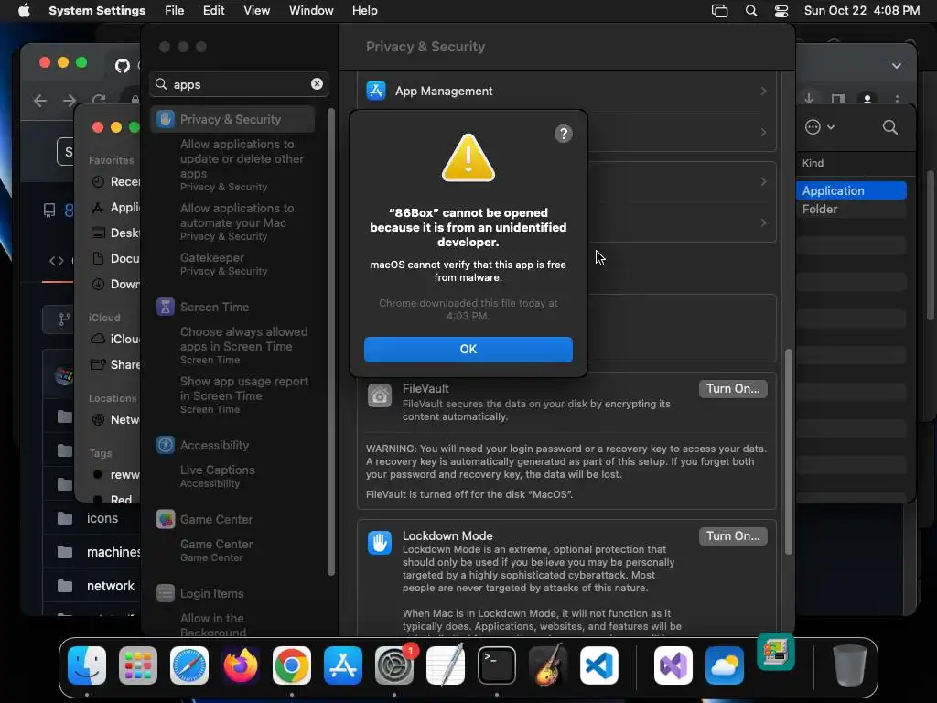Click the Kind column header in Finder
937x703 pixels.
[x=813, y=163]
